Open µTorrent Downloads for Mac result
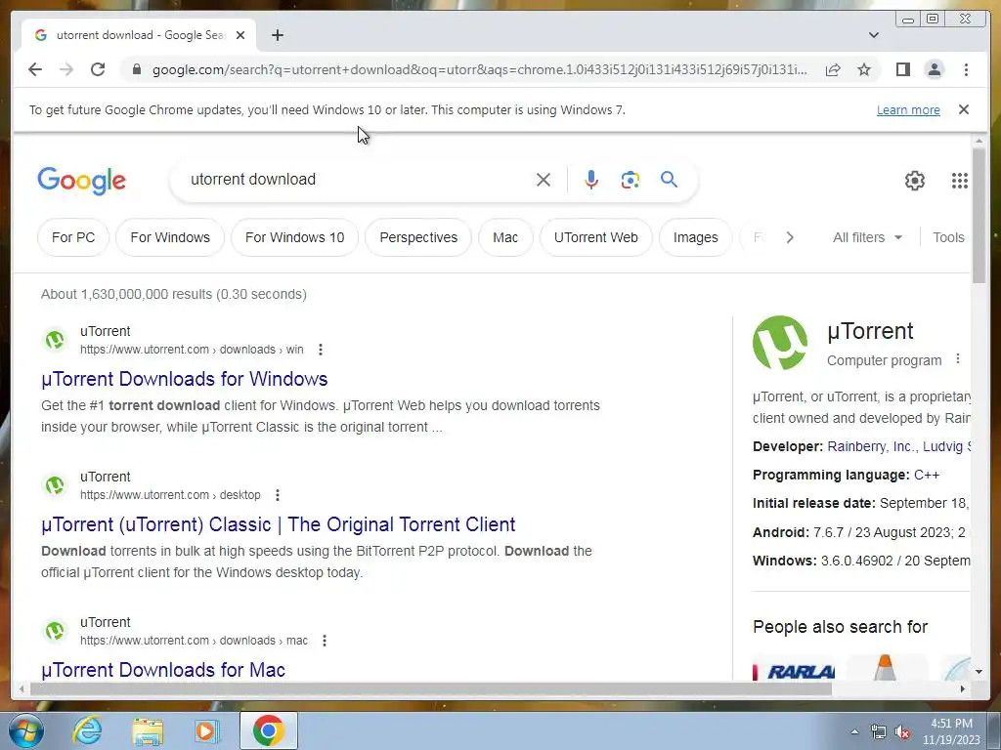Viewport: 1001px width, 750px height. 163,670
